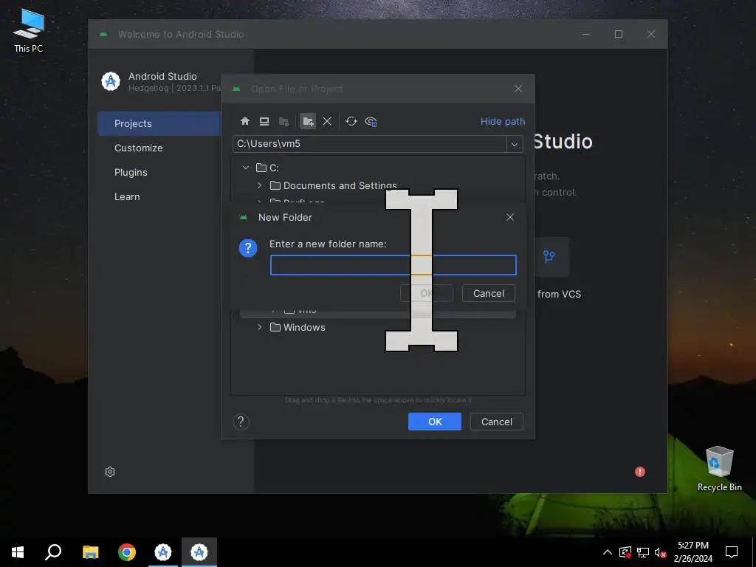This screenshot has width=756, height=567.
Task: Edit the C:\Users\vm5 path field
Action: 369,144
